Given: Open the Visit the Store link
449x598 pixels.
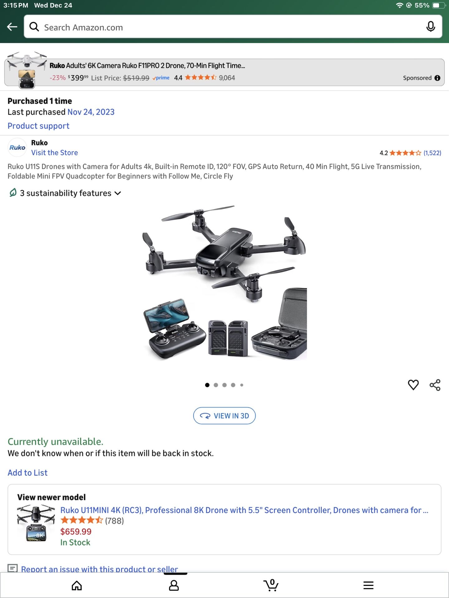Looking at the screenshot, I should tap(55, 153).
